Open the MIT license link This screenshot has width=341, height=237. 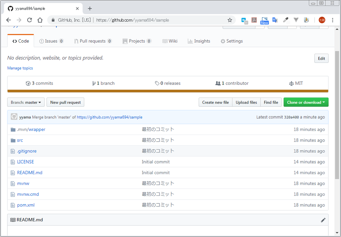click(296, 83)
